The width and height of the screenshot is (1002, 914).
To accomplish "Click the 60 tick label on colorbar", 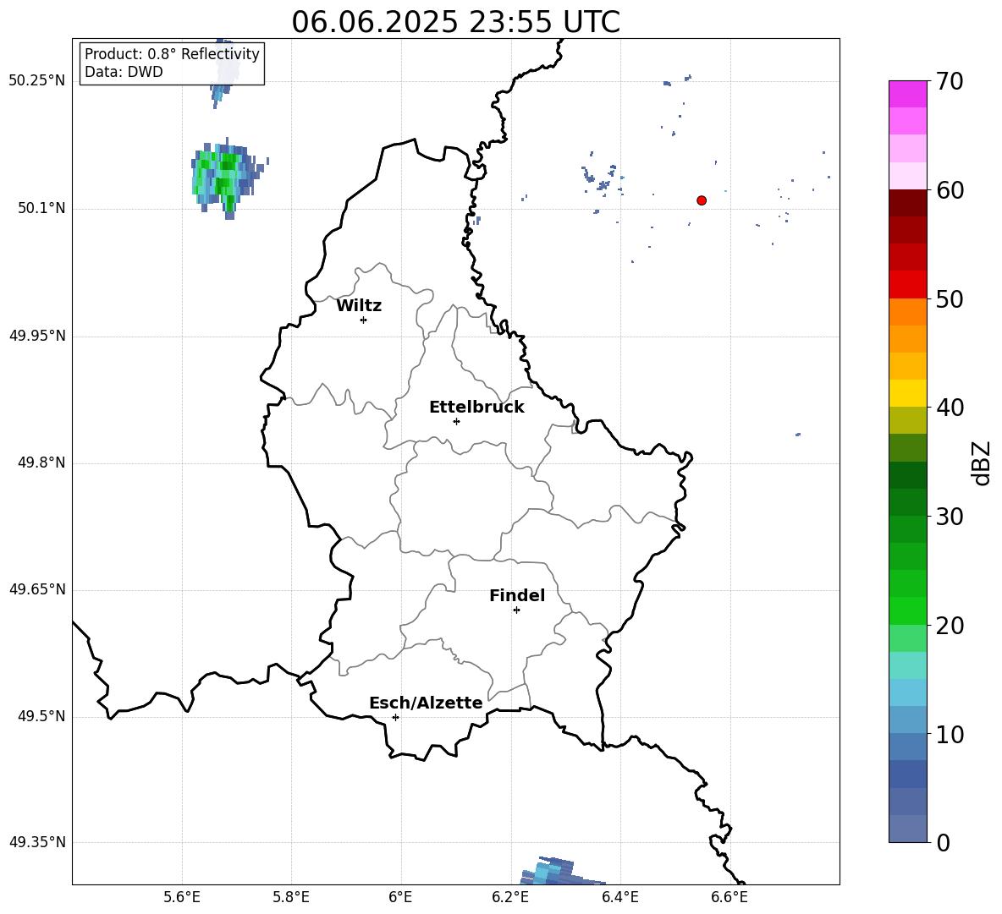I will 949,190.
